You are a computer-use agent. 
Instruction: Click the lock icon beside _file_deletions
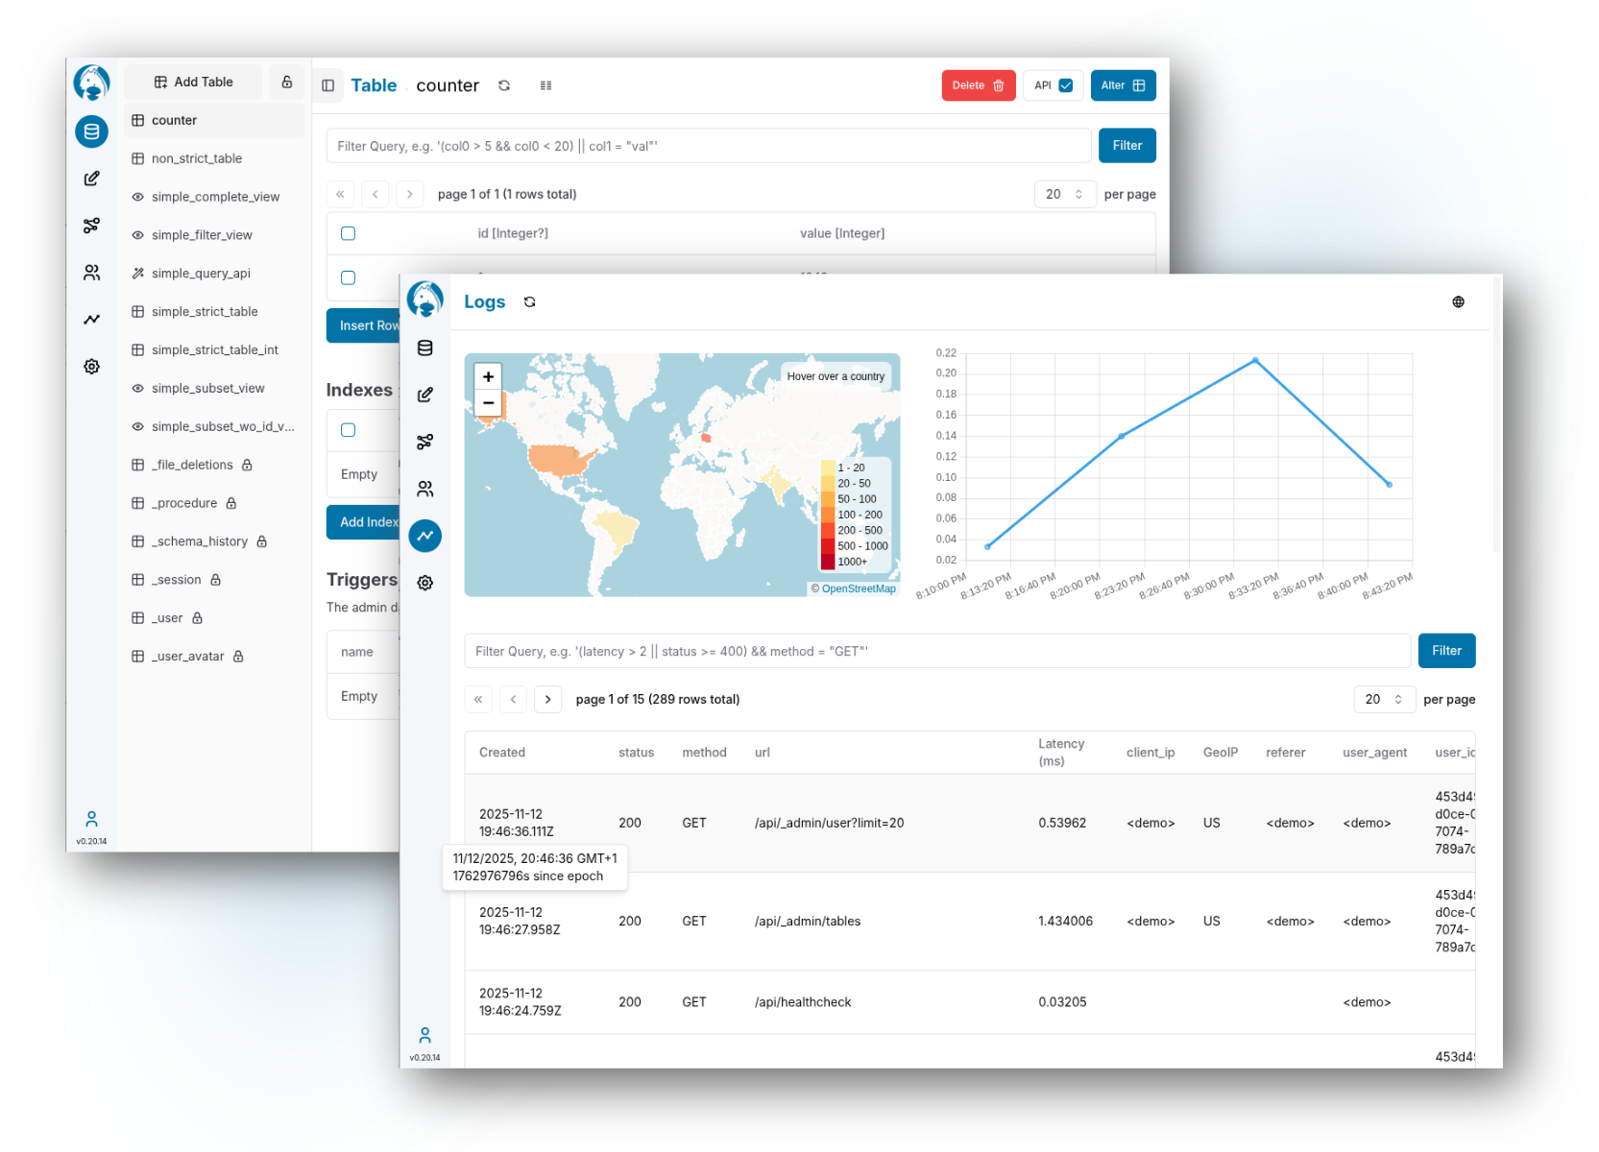[247, 465]
